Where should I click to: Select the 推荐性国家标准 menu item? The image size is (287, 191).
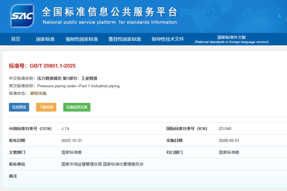[124, 39]
